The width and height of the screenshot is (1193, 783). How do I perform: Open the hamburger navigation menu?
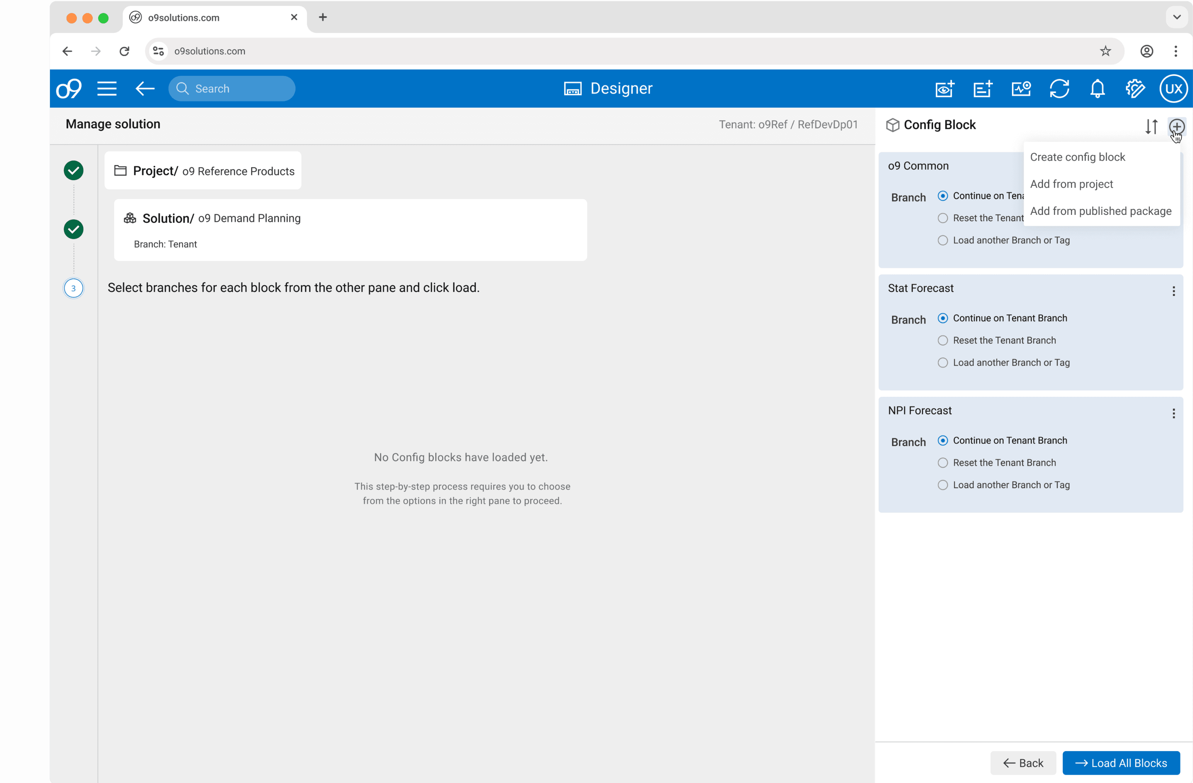point(107,88)
